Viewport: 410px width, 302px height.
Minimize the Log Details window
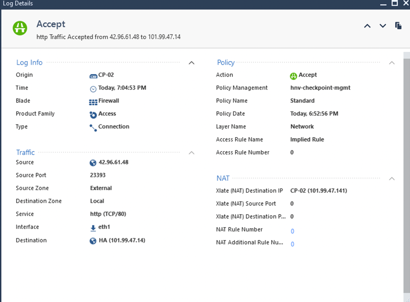(x=383, y=4)
